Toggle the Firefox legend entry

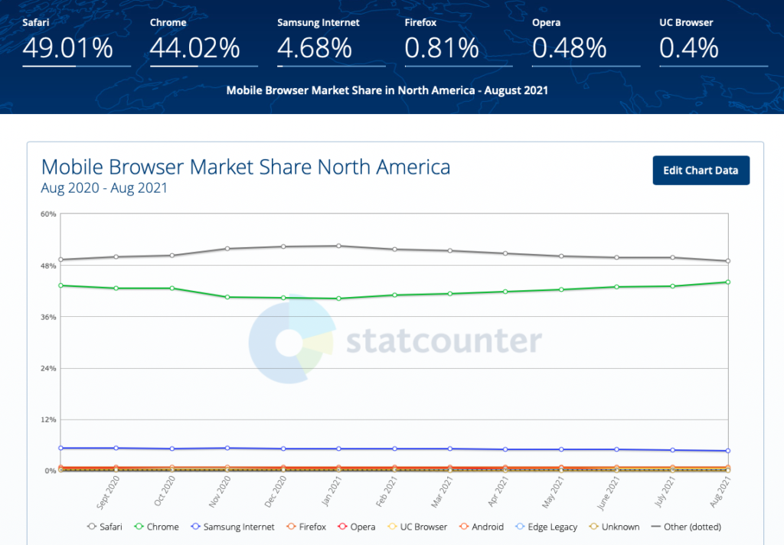tap(306, 527)
